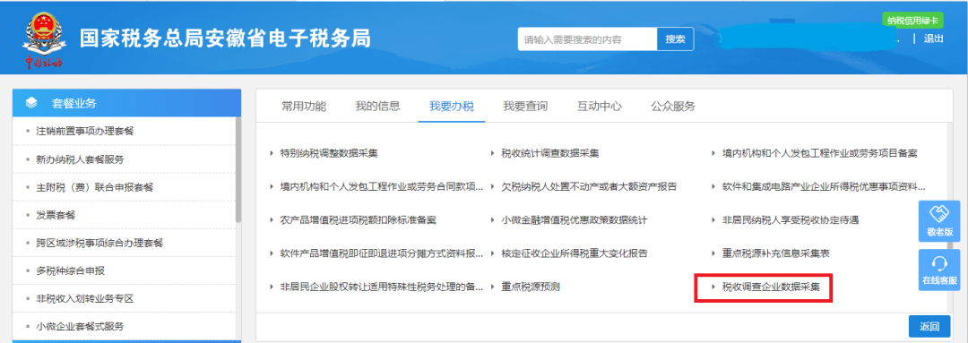This screenshot has height=343, width=968.
Task: Switch to 我要查询 tab
Action: pos(525,106)
